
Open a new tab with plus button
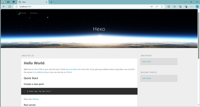(x=51, y=2)
